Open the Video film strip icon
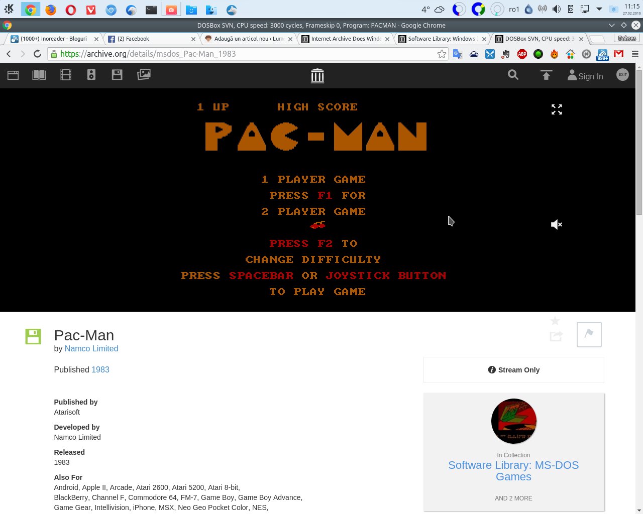 pyautogui.click(x=66, y=75)
